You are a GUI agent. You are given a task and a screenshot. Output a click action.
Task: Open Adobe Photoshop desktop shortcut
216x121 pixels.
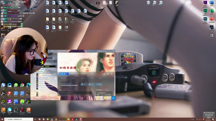pos(205,20)
